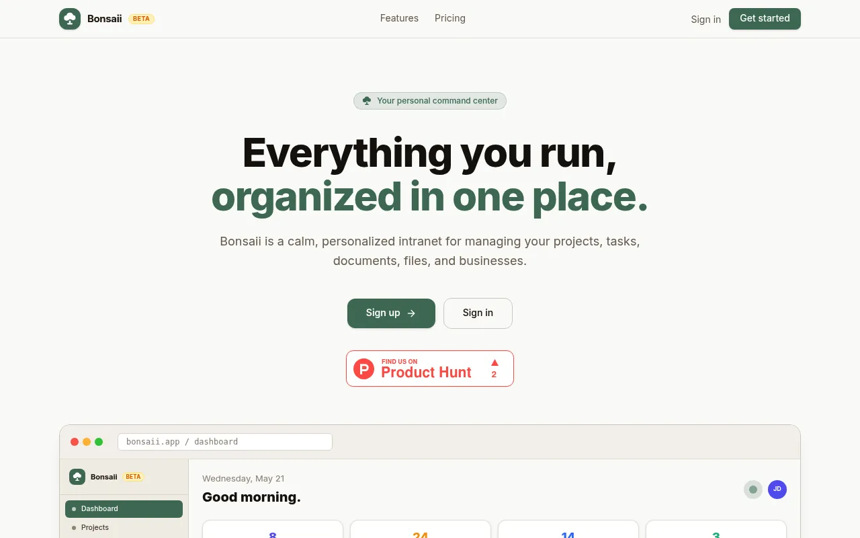Click the Bonsaii brand name in header
Viewport: 860px width, 538px height.
click(x=105, y=19)
